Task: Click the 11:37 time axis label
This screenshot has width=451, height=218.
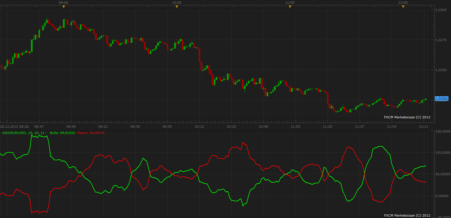Action: coord(360,127)
